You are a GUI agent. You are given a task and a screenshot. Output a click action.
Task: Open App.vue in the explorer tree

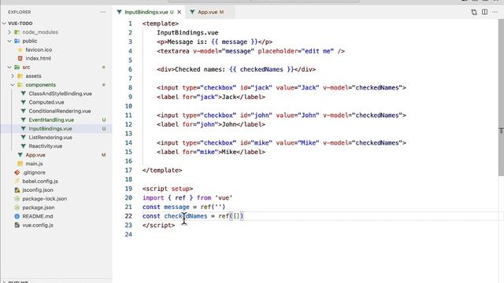(35, 155)
